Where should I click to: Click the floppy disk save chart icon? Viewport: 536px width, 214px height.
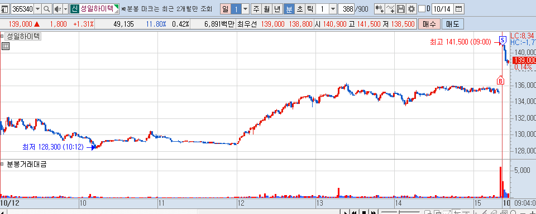click(401, 9)
